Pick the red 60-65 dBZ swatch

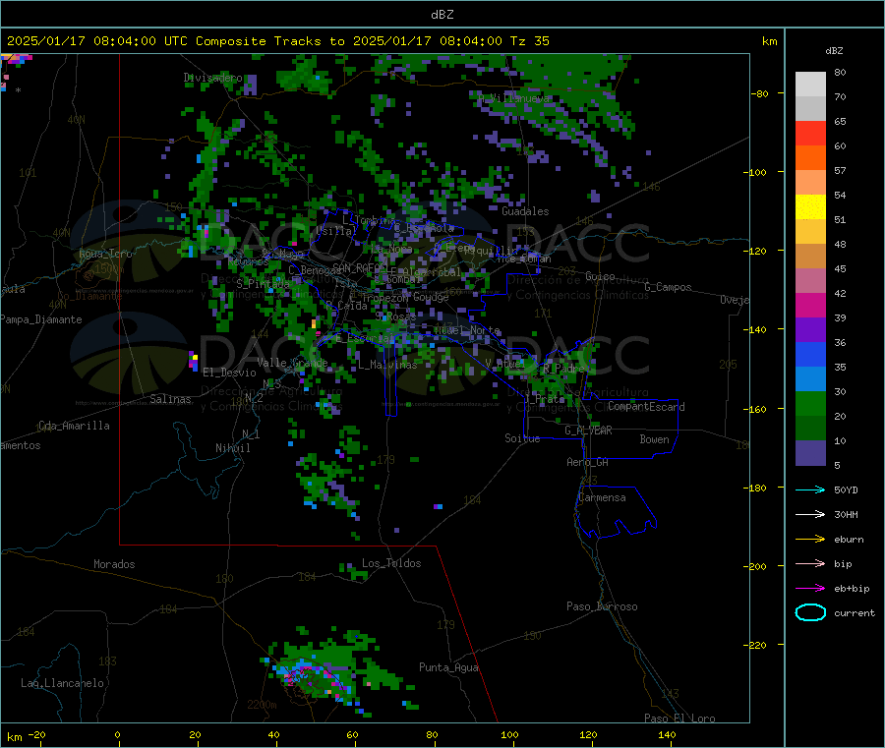coord(810,133)
